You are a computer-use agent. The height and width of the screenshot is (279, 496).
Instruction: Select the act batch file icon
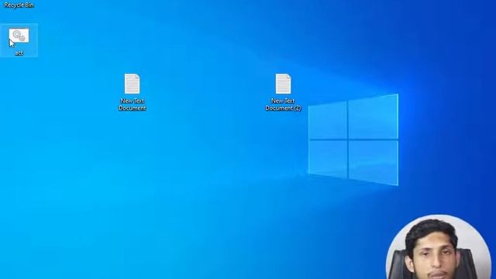point(19,36)
